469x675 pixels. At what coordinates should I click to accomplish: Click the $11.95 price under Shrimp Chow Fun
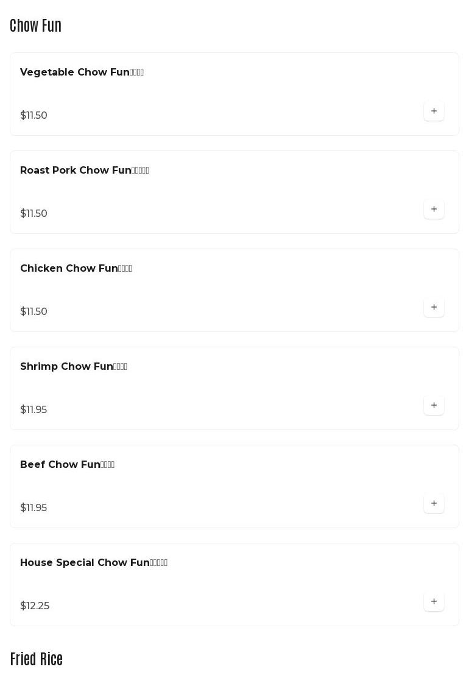[33, 410]
